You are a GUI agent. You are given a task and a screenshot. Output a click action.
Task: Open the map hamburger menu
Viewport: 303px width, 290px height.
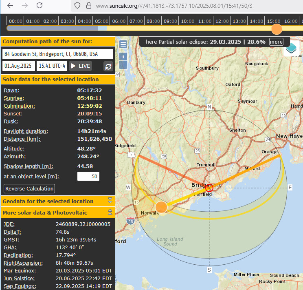tap(123, 44)
